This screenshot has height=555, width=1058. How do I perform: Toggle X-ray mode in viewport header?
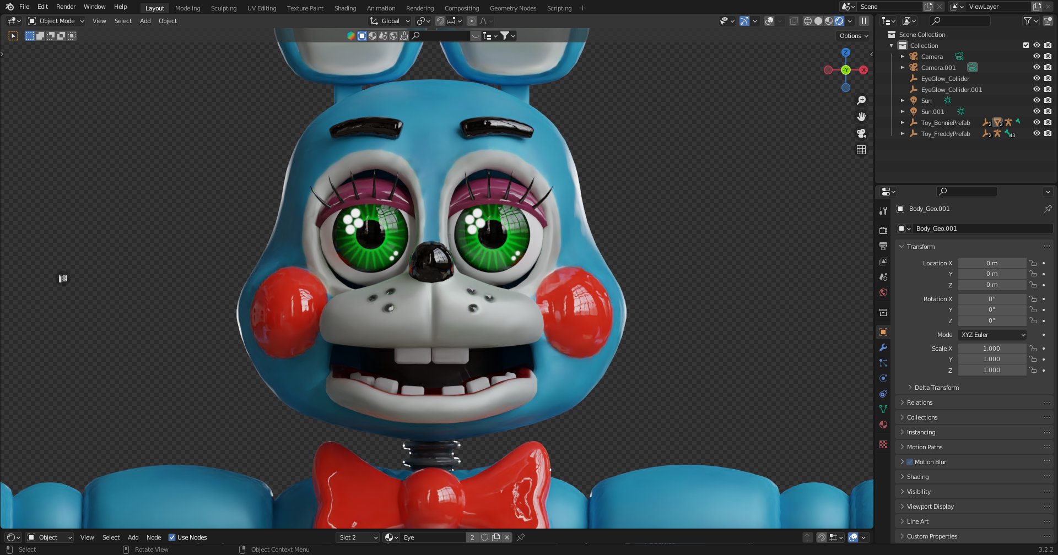[793, 21]
